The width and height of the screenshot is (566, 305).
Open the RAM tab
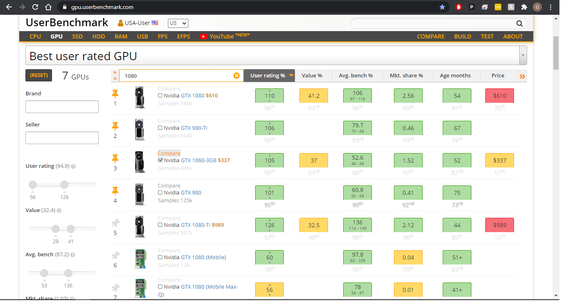[x=121, y=36]
